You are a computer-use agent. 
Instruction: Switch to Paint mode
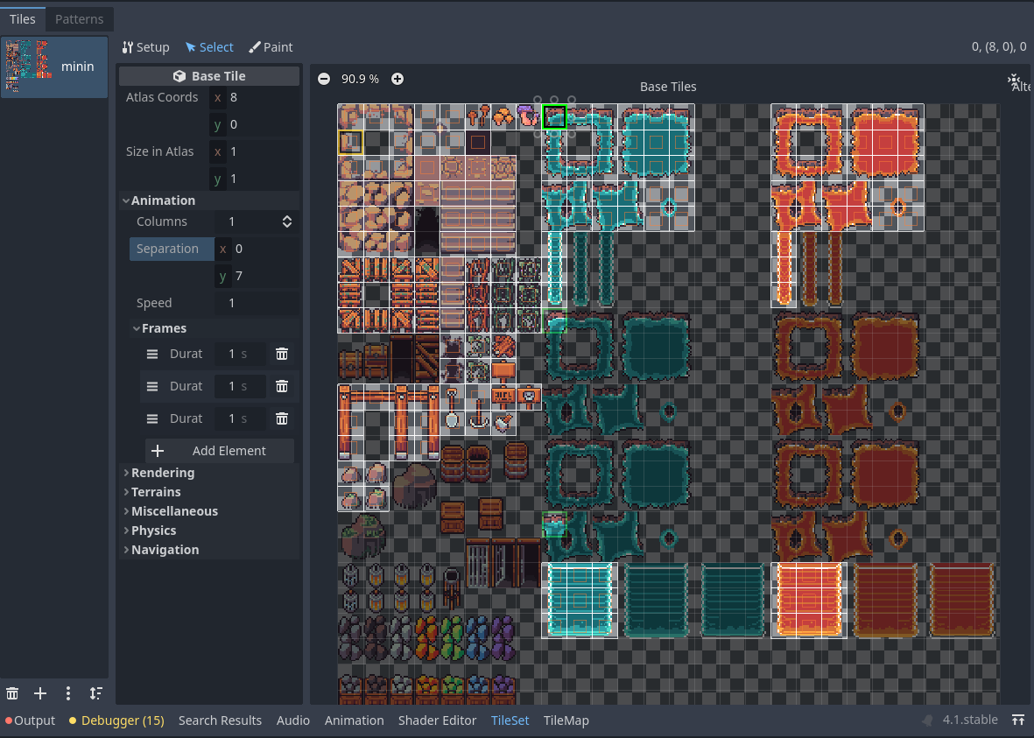point(271,46)
